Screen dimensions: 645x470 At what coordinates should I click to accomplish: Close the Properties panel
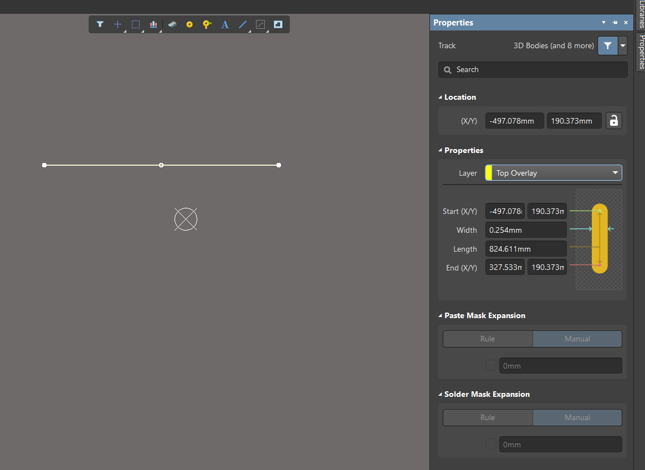[x=626, y=23]
